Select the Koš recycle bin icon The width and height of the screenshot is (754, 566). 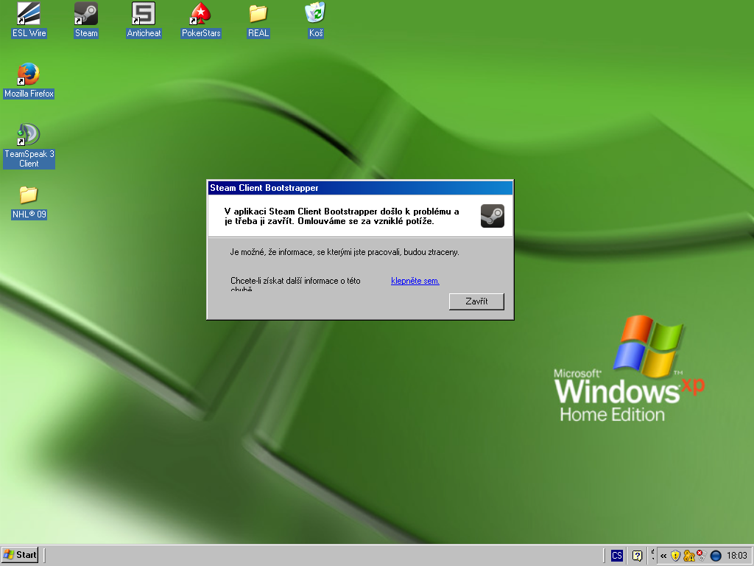click(x=316, y=14)
